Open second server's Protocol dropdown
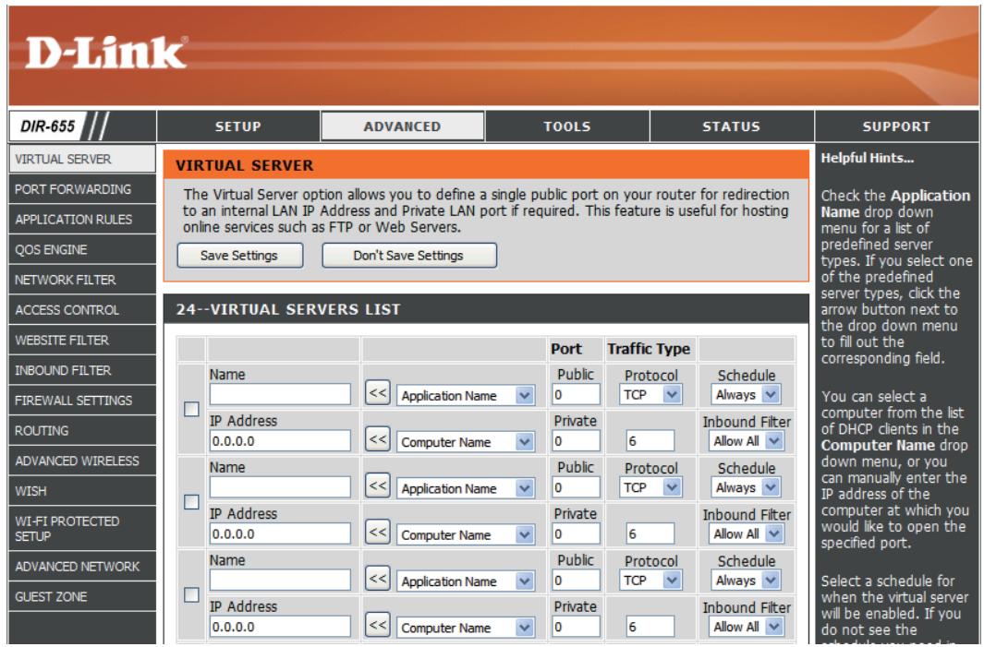Image resolution: width=984 pixels, height=647 pixels. click(x=650, y=487)
